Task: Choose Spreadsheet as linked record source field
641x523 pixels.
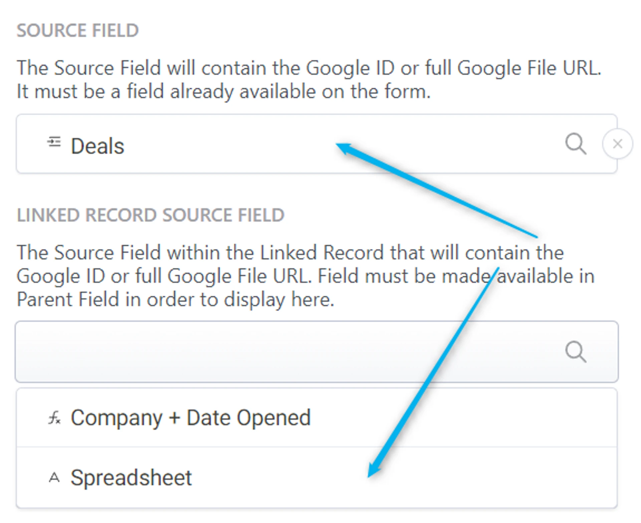Action: [132, 478]
